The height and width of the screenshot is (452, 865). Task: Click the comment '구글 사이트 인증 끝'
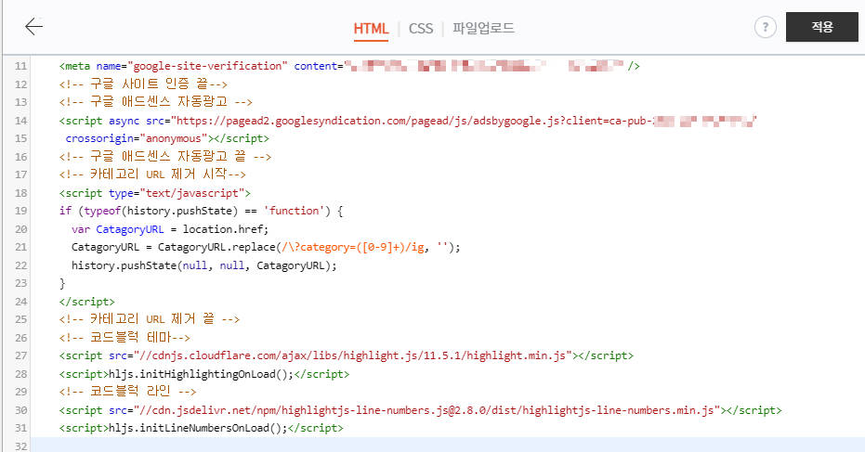[x=143, y=84]
